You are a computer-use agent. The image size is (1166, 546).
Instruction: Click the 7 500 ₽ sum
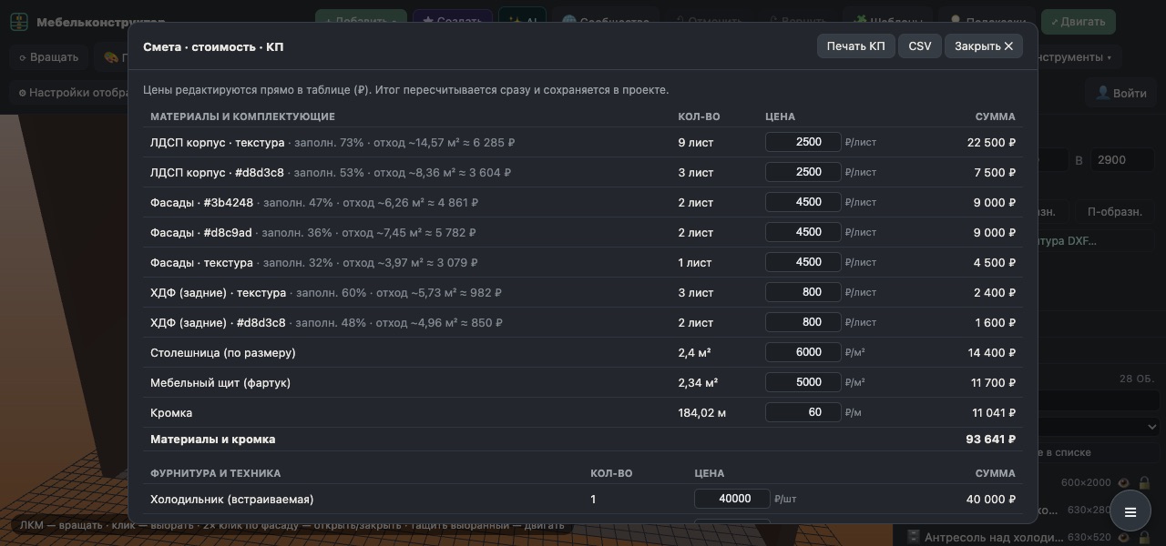point(995,173)
